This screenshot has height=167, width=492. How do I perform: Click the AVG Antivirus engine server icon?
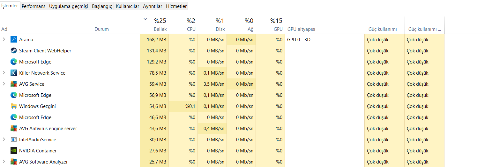click(x=13, y=129)
